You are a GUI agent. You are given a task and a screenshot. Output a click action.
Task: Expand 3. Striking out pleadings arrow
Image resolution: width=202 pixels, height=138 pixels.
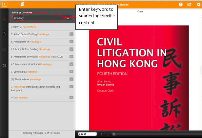click(x=71, y=71)
